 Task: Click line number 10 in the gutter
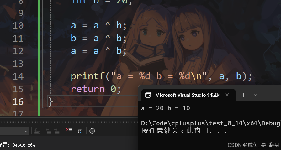tap(18, 26)
